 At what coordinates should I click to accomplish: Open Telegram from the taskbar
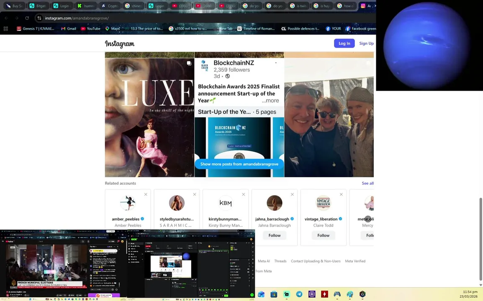pos(299,294)
